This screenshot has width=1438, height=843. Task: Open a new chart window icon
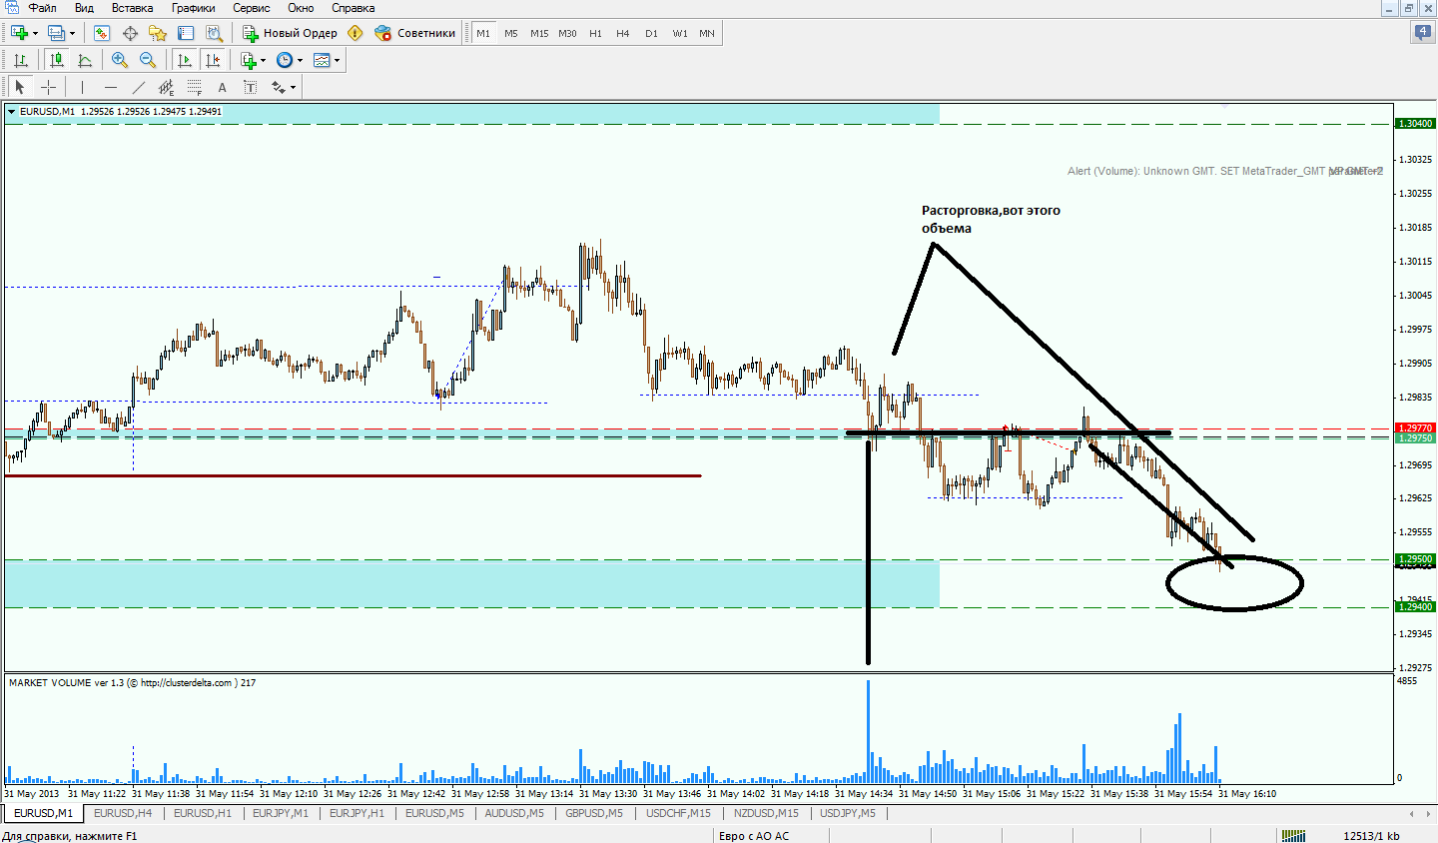(19, 33)
